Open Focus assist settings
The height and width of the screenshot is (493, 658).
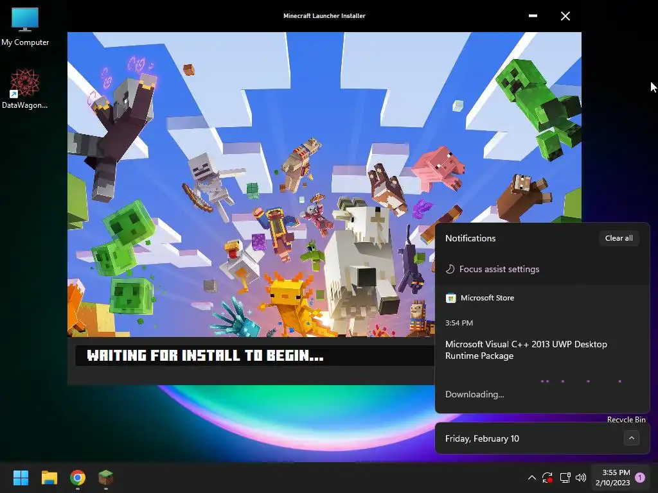pyautogui.click(x=499, y=269)
